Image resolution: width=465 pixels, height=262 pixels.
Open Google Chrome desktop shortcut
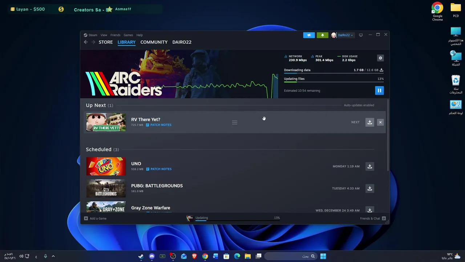click(x=437, y=12)
